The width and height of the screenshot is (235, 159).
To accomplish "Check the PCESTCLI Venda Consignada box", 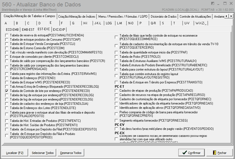I will point(7,44).
